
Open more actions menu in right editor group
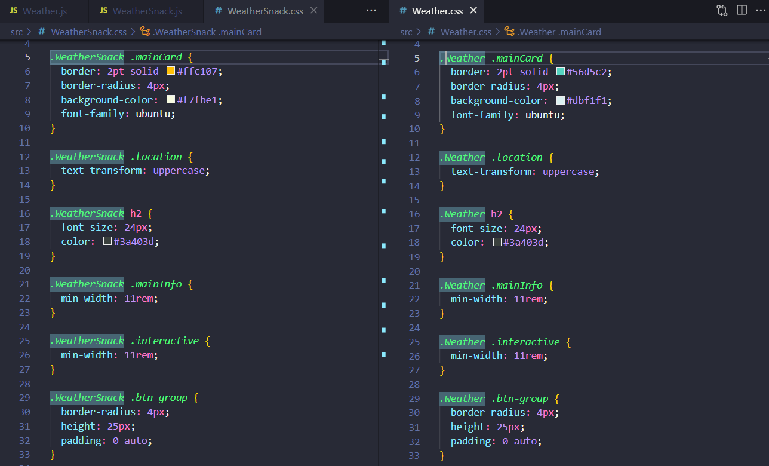(x=759, y=10)
